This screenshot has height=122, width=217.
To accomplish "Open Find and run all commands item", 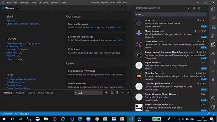I will (96, 73).
